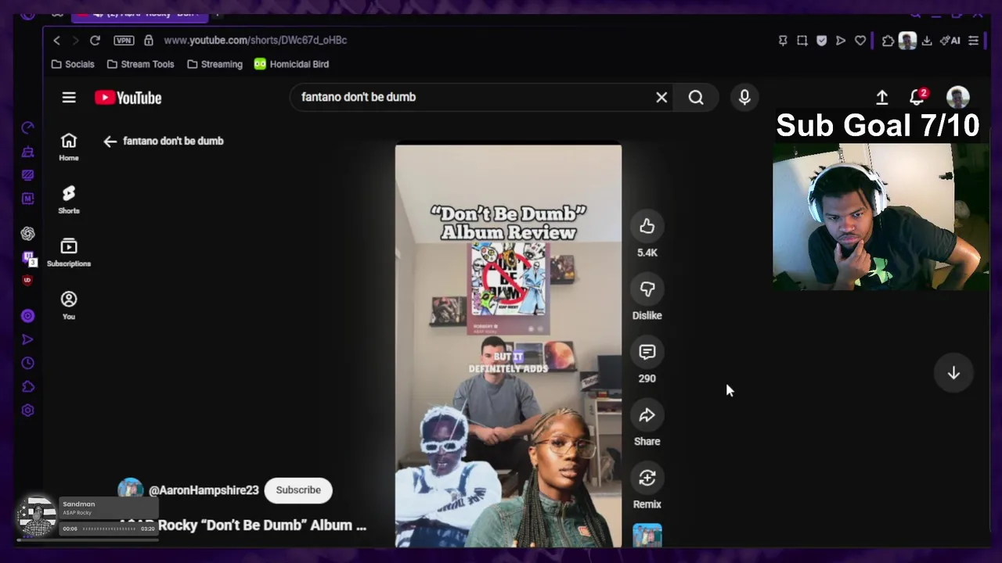Open the downloads icon in toolbar
Viewport: 1002px width, 563px height.
click(x=927, y=41)
